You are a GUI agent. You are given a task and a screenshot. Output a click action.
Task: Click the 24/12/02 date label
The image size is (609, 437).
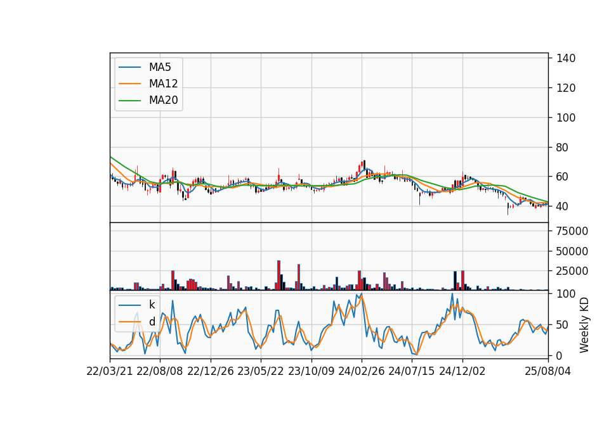(x=462, y=371)
